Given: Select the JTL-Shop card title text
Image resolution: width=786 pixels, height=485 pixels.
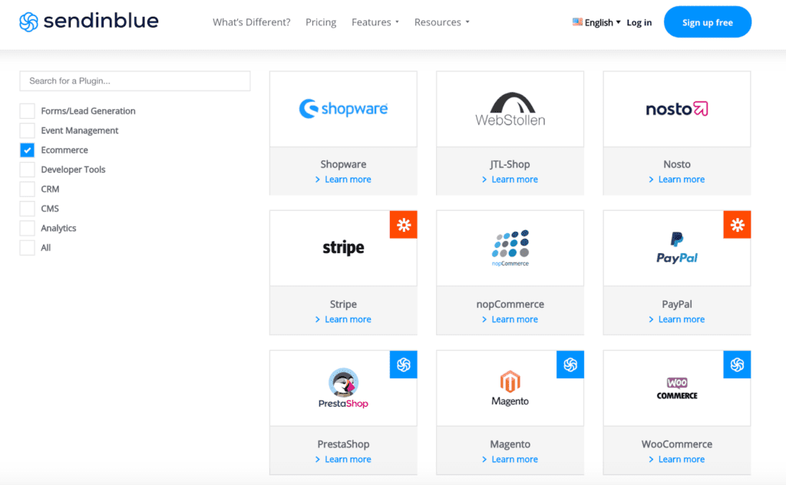Looking at the screenshot, I should (510, 164).
